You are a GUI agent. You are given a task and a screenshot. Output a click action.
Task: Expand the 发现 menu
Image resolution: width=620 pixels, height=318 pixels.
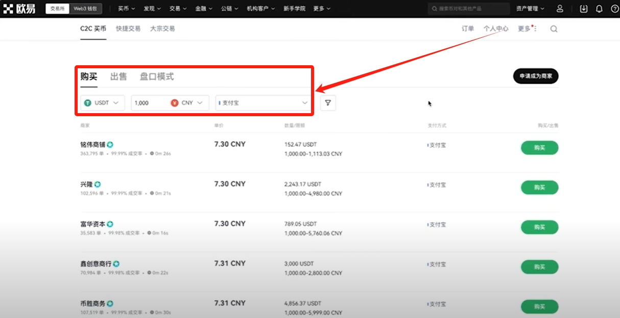tap(152, 9)
